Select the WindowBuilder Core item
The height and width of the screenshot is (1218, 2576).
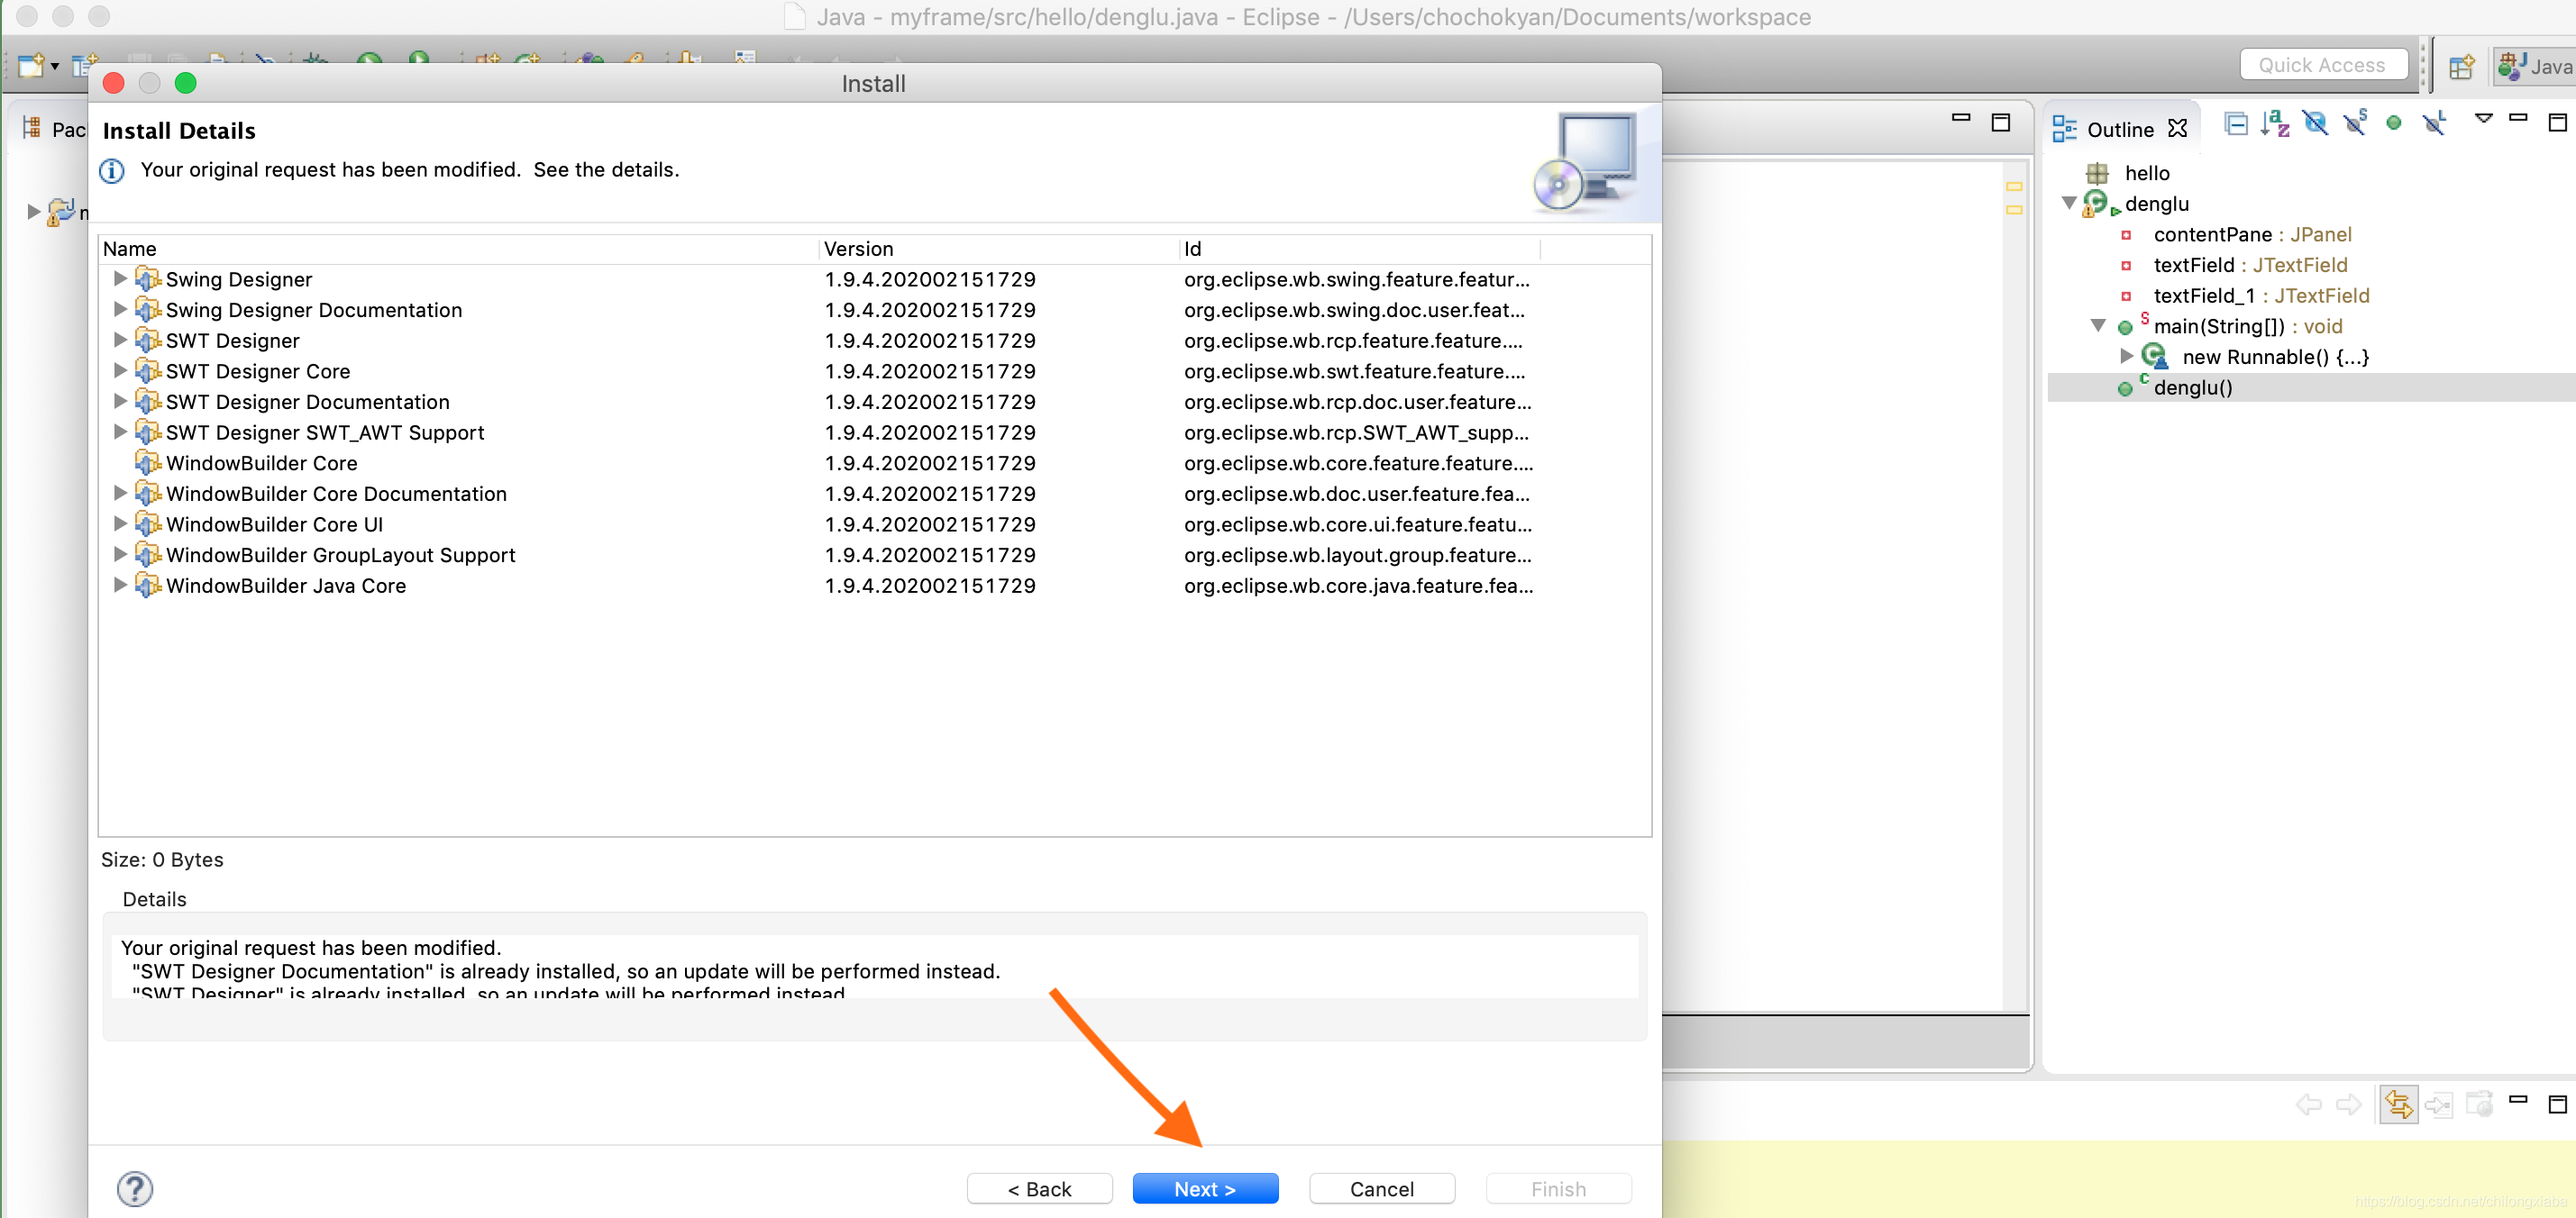point(262,463)
